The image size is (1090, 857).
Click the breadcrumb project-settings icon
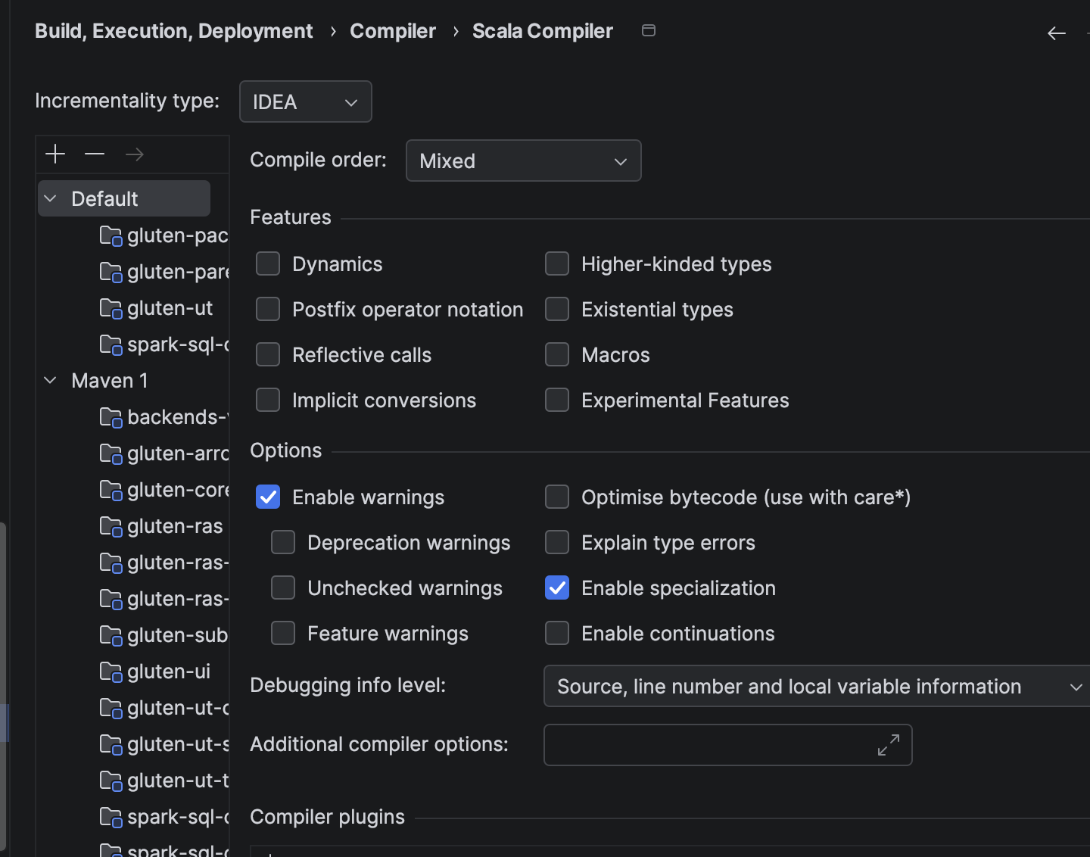[x=649, y=30]
